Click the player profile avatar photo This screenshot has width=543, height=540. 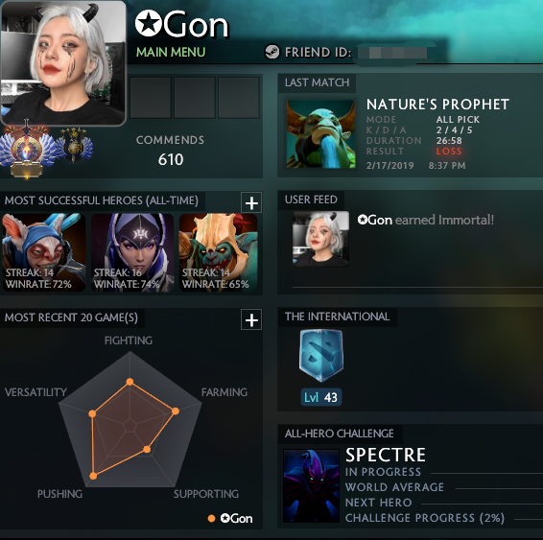coord(63,62)
